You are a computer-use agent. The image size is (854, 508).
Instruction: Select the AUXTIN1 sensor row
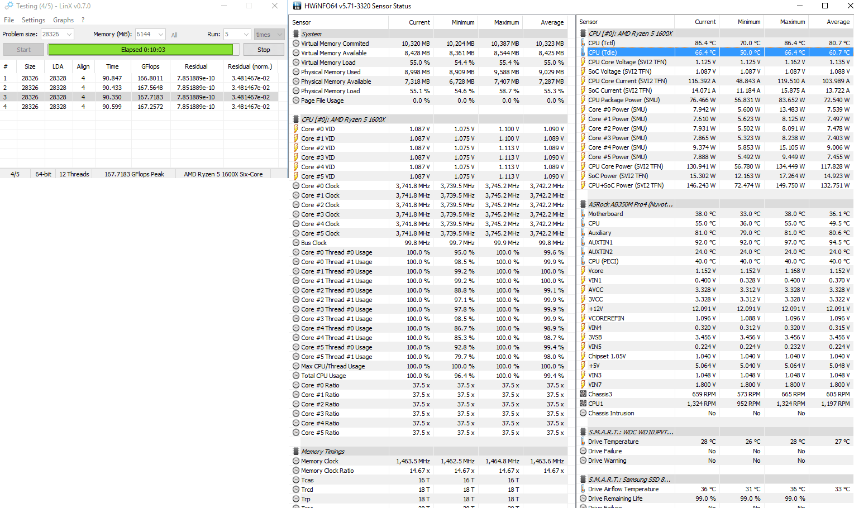[715, 242]
